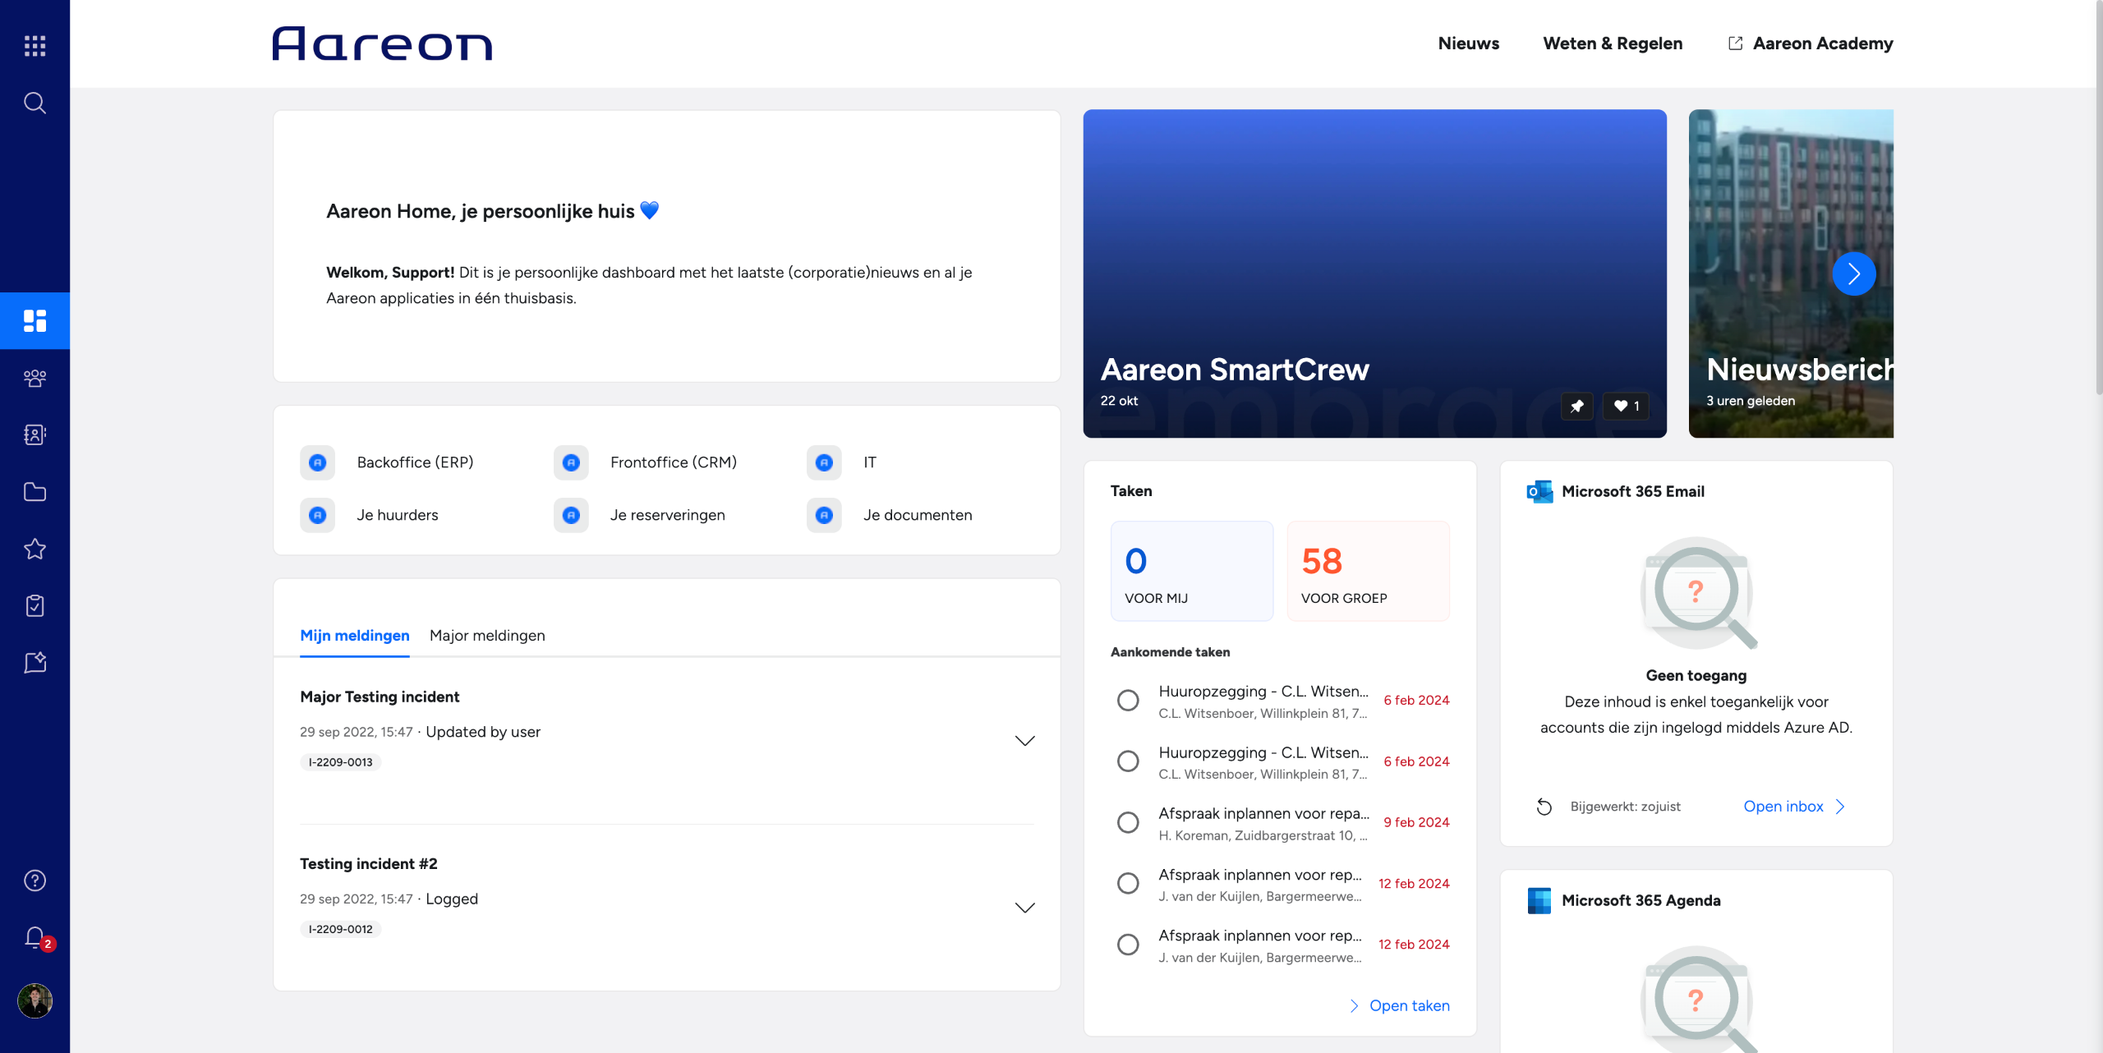Click the Je huurders label
2103x1053 pixels.
tap(397, 515)
